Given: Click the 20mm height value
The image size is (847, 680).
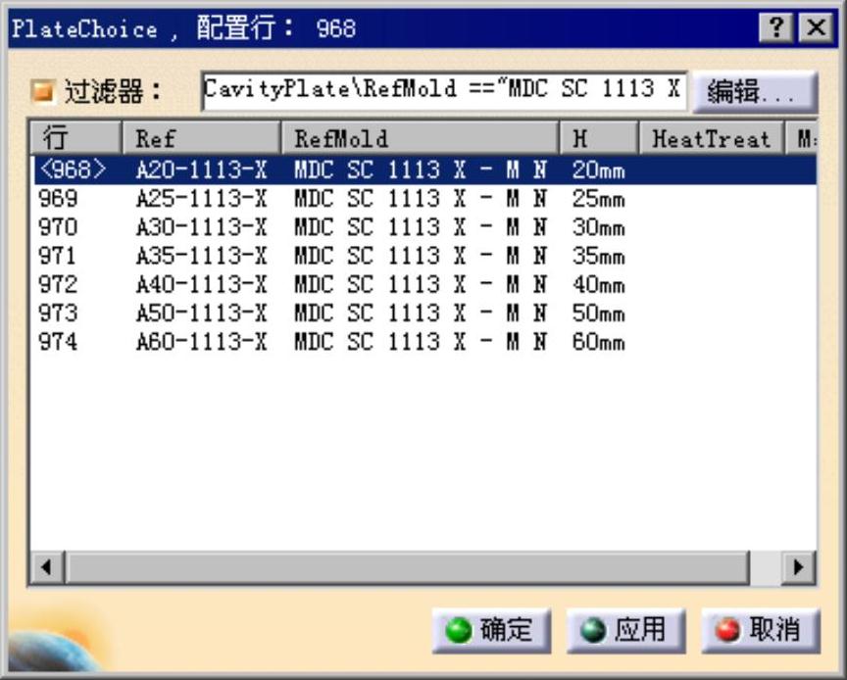Looking at the screenshot, I should 599,170.
